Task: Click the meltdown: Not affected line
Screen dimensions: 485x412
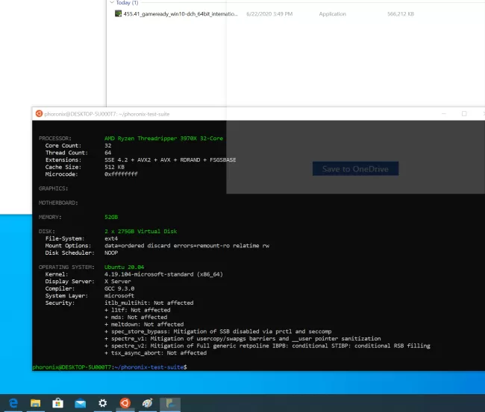Action: click(x=144, y=324)
